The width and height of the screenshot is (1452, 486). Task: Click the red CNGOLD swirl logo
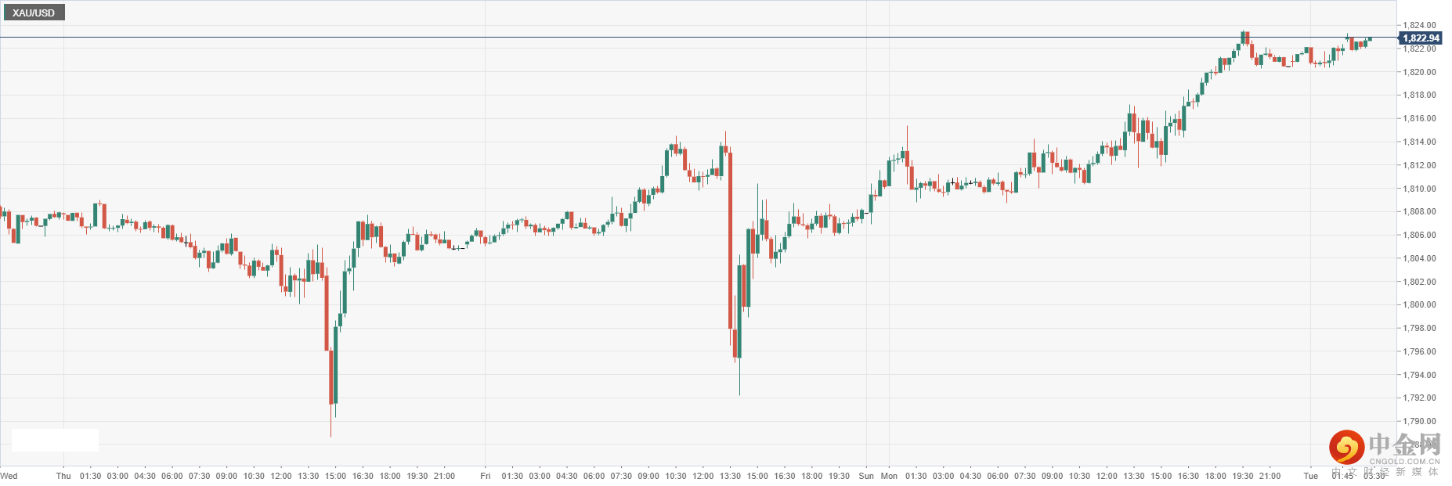click(x=1346, y=447)
